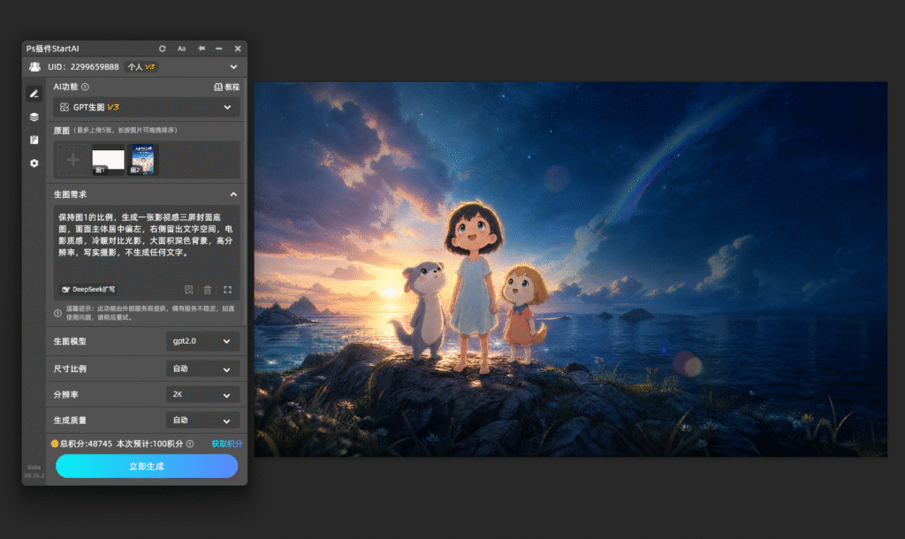Click the info icon beside AI功能
Screen dimensions: 905x539
tap(86, 87)
